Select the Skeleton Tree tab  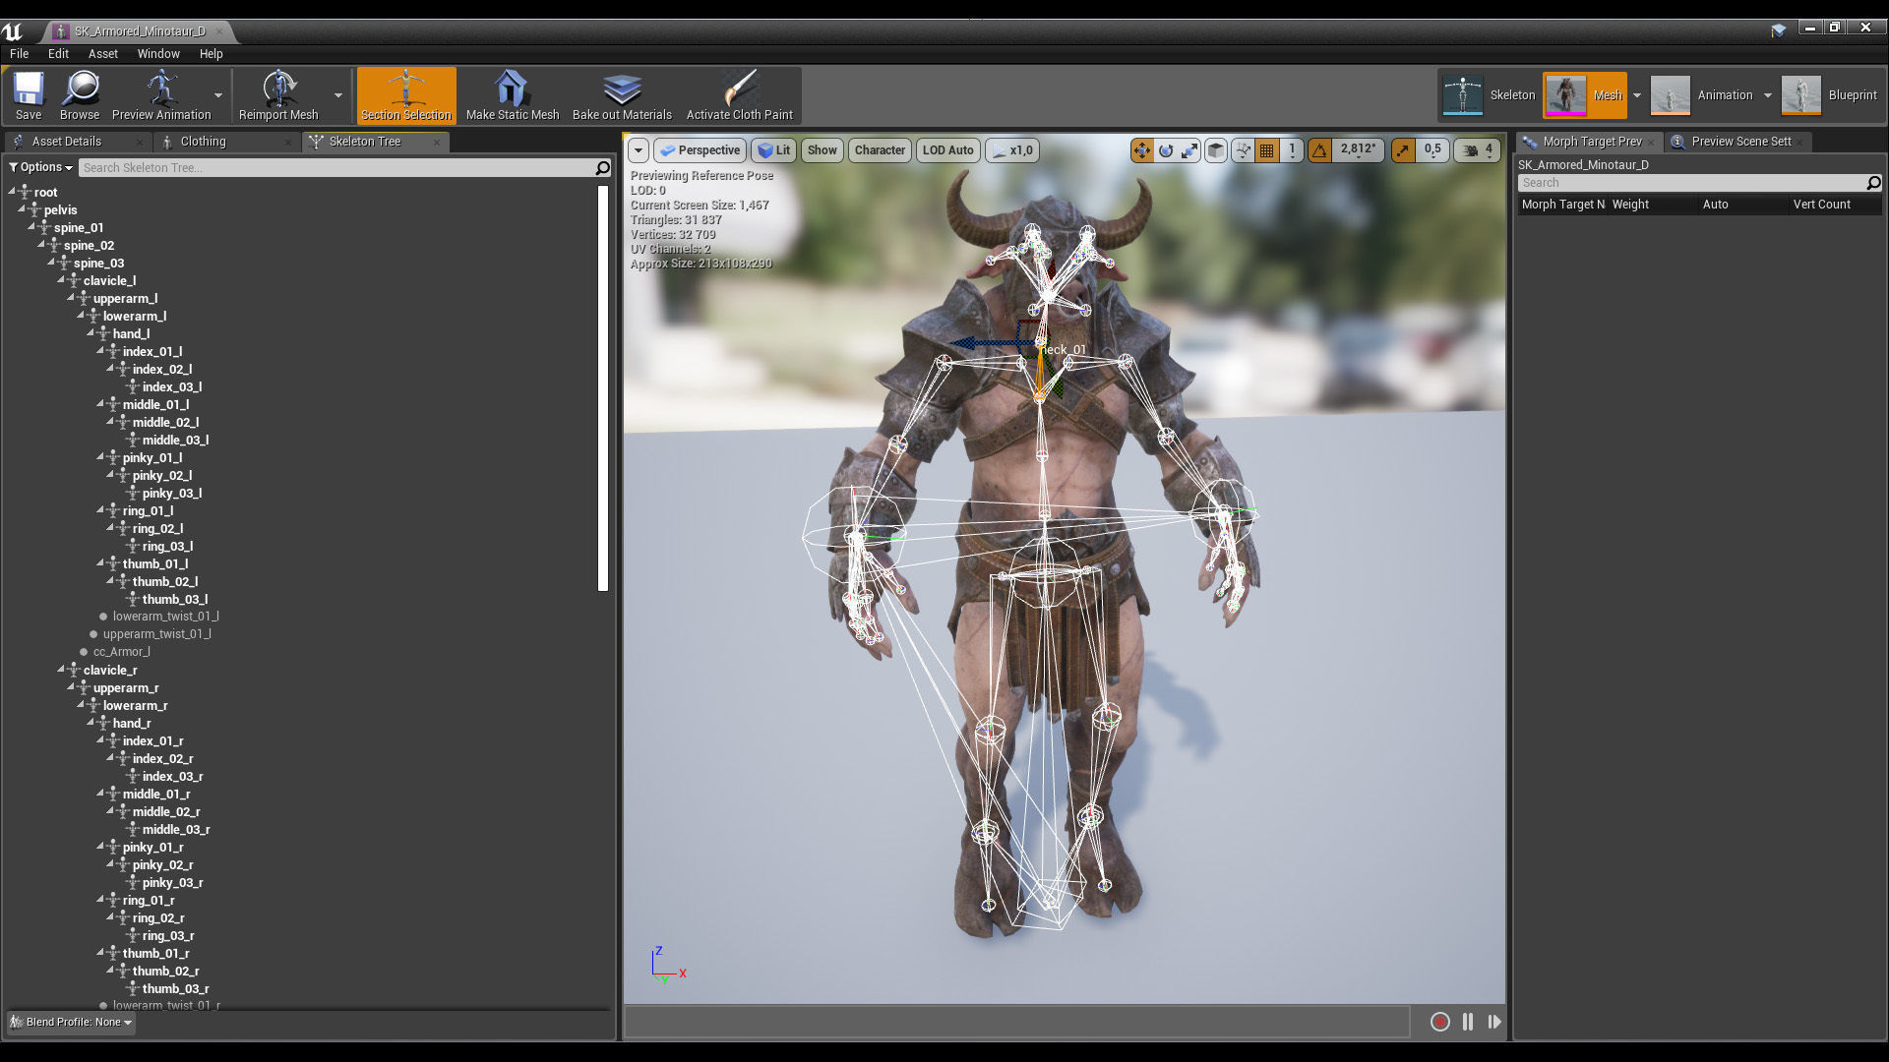(365, 142)
